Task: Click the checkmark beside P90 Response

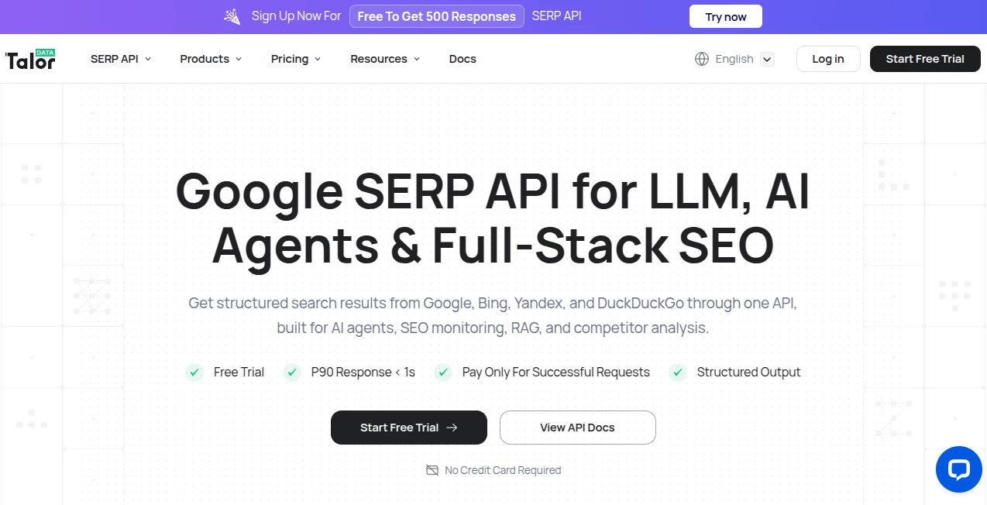Action: (292, 373)
